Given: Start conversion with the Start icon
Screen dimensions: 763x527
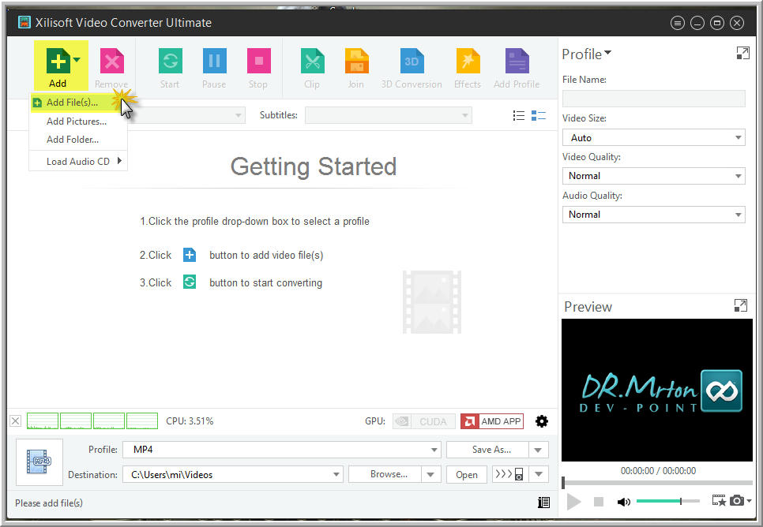Looking at the screenshot, I should 171,62.
